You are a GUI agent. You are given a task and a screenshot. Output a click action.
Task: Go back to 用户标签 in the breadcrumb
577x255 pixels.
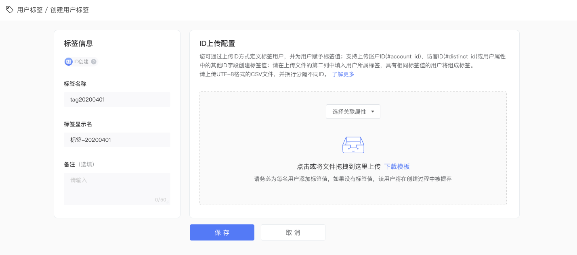click(30, 10)
